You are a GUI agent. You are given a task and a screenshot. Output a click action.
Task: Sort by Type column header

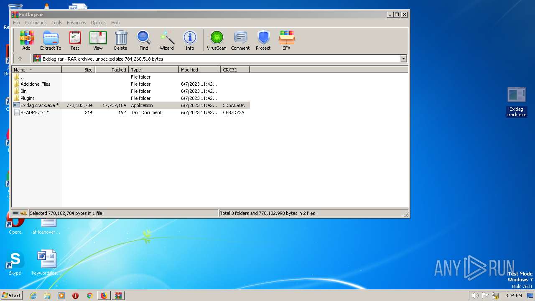pyautogui.click(x=154, y=70)
